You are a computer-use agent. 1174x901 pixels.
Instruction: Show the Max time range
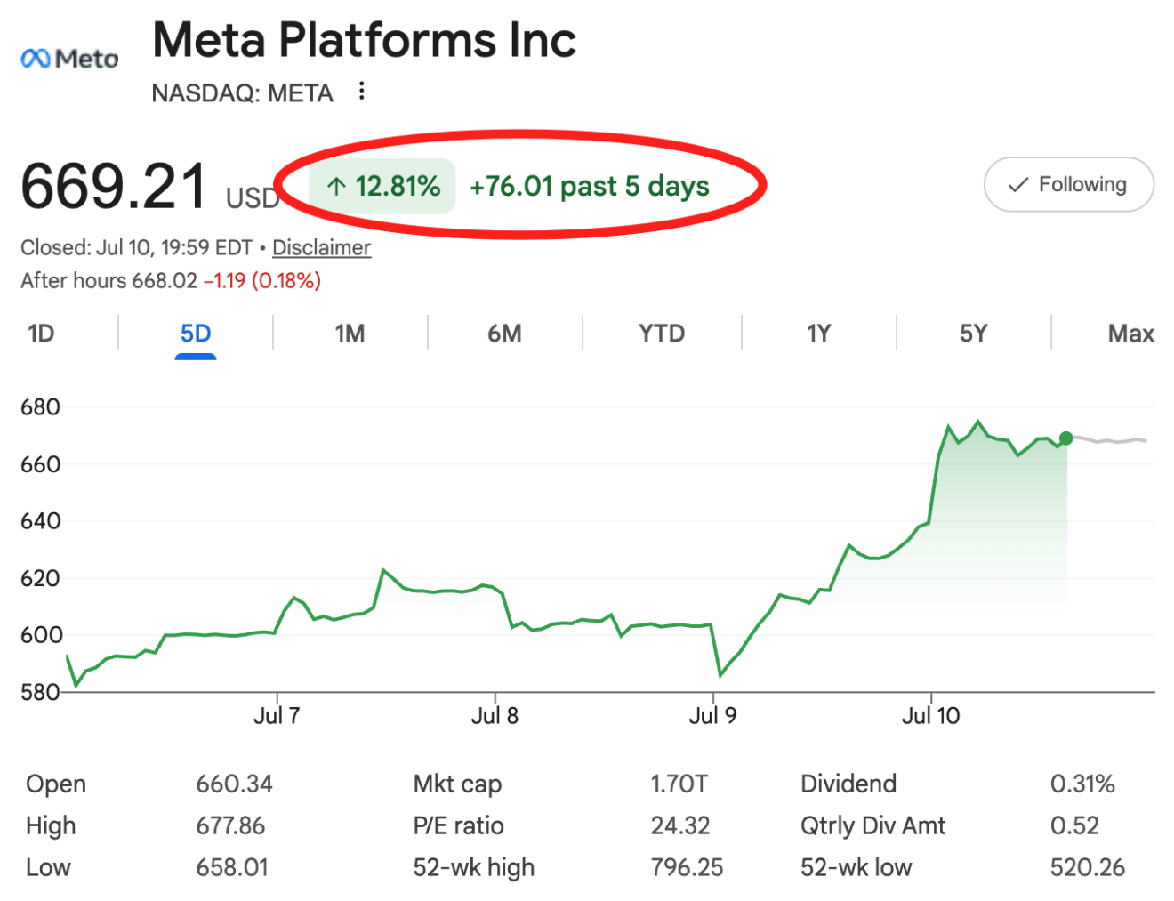pos(1130,334)
